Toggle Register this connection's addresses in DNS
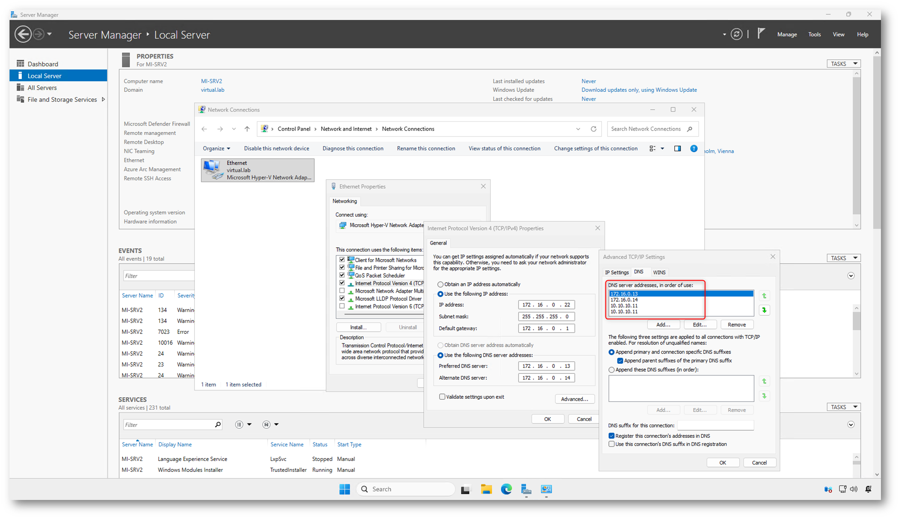Viewport: 900px width, 519px height. (x=611, y=436)
